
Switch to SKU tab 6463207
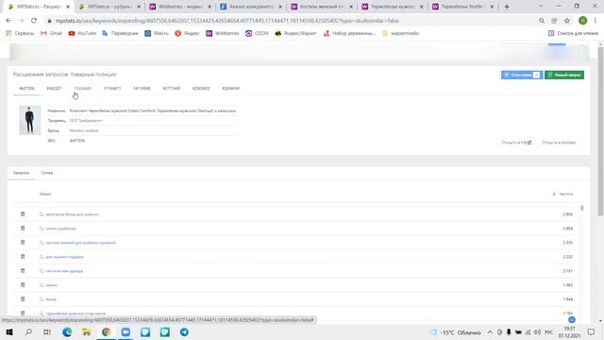click(54, 88)
